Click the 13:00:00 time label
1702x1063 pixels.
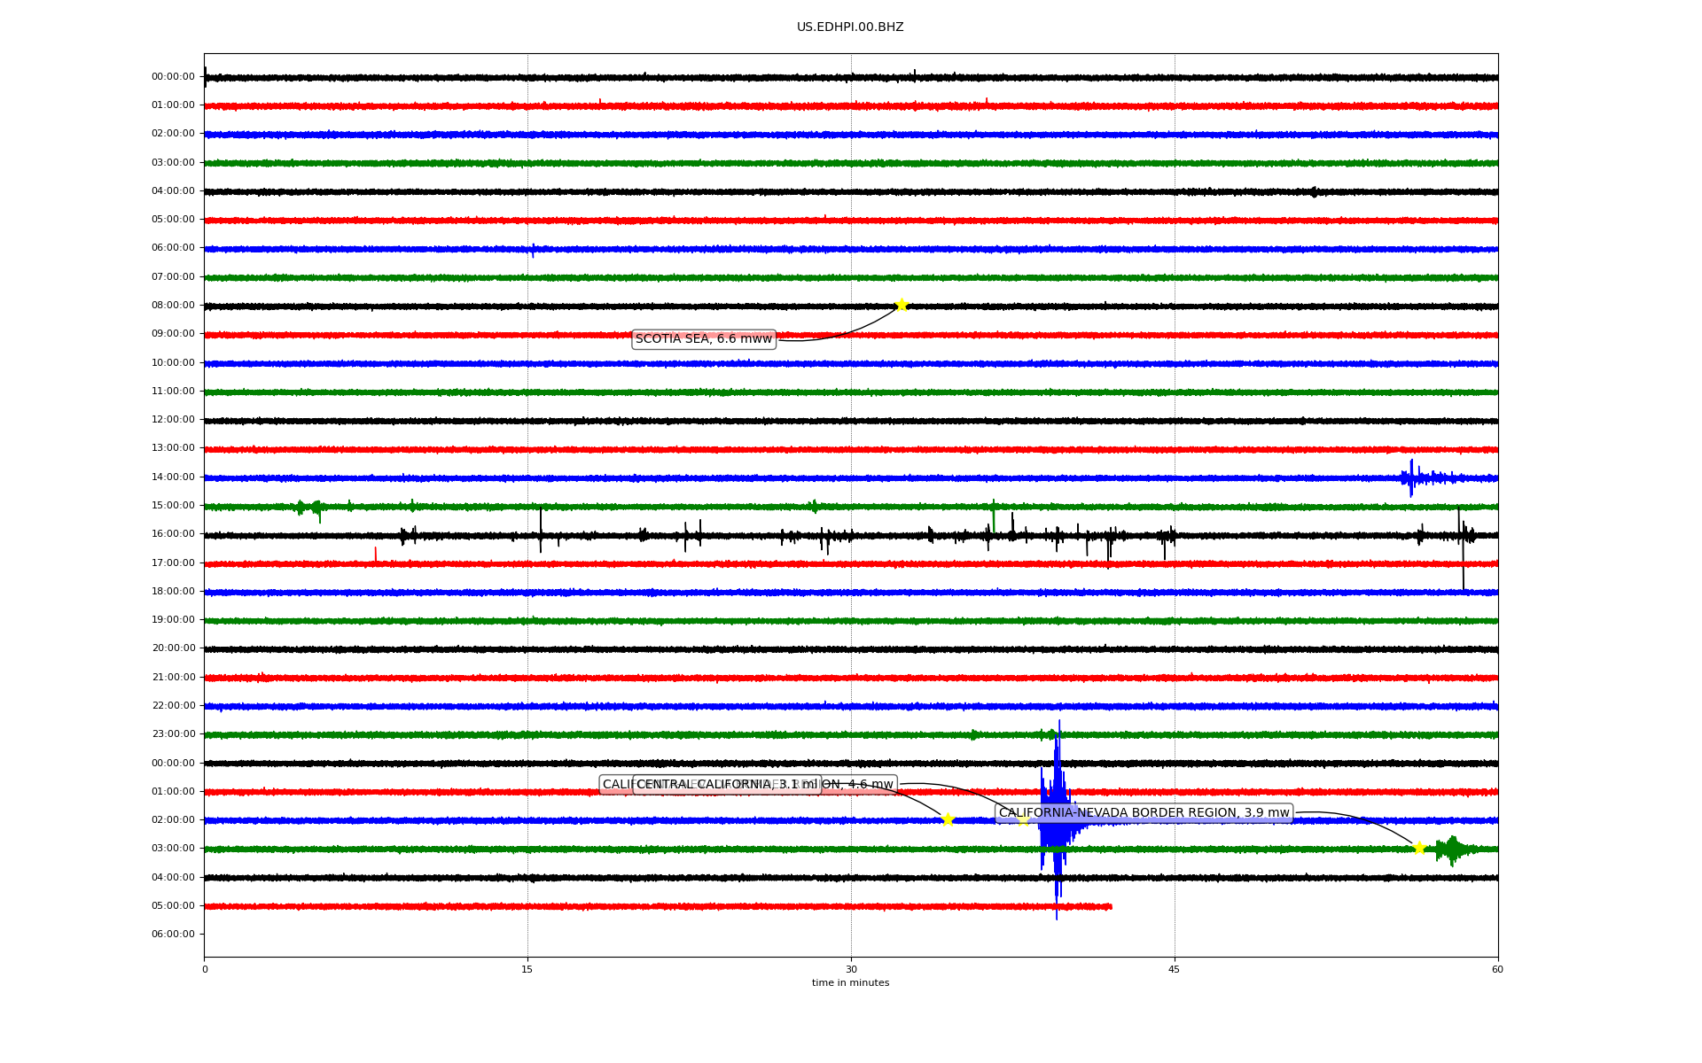173,448
